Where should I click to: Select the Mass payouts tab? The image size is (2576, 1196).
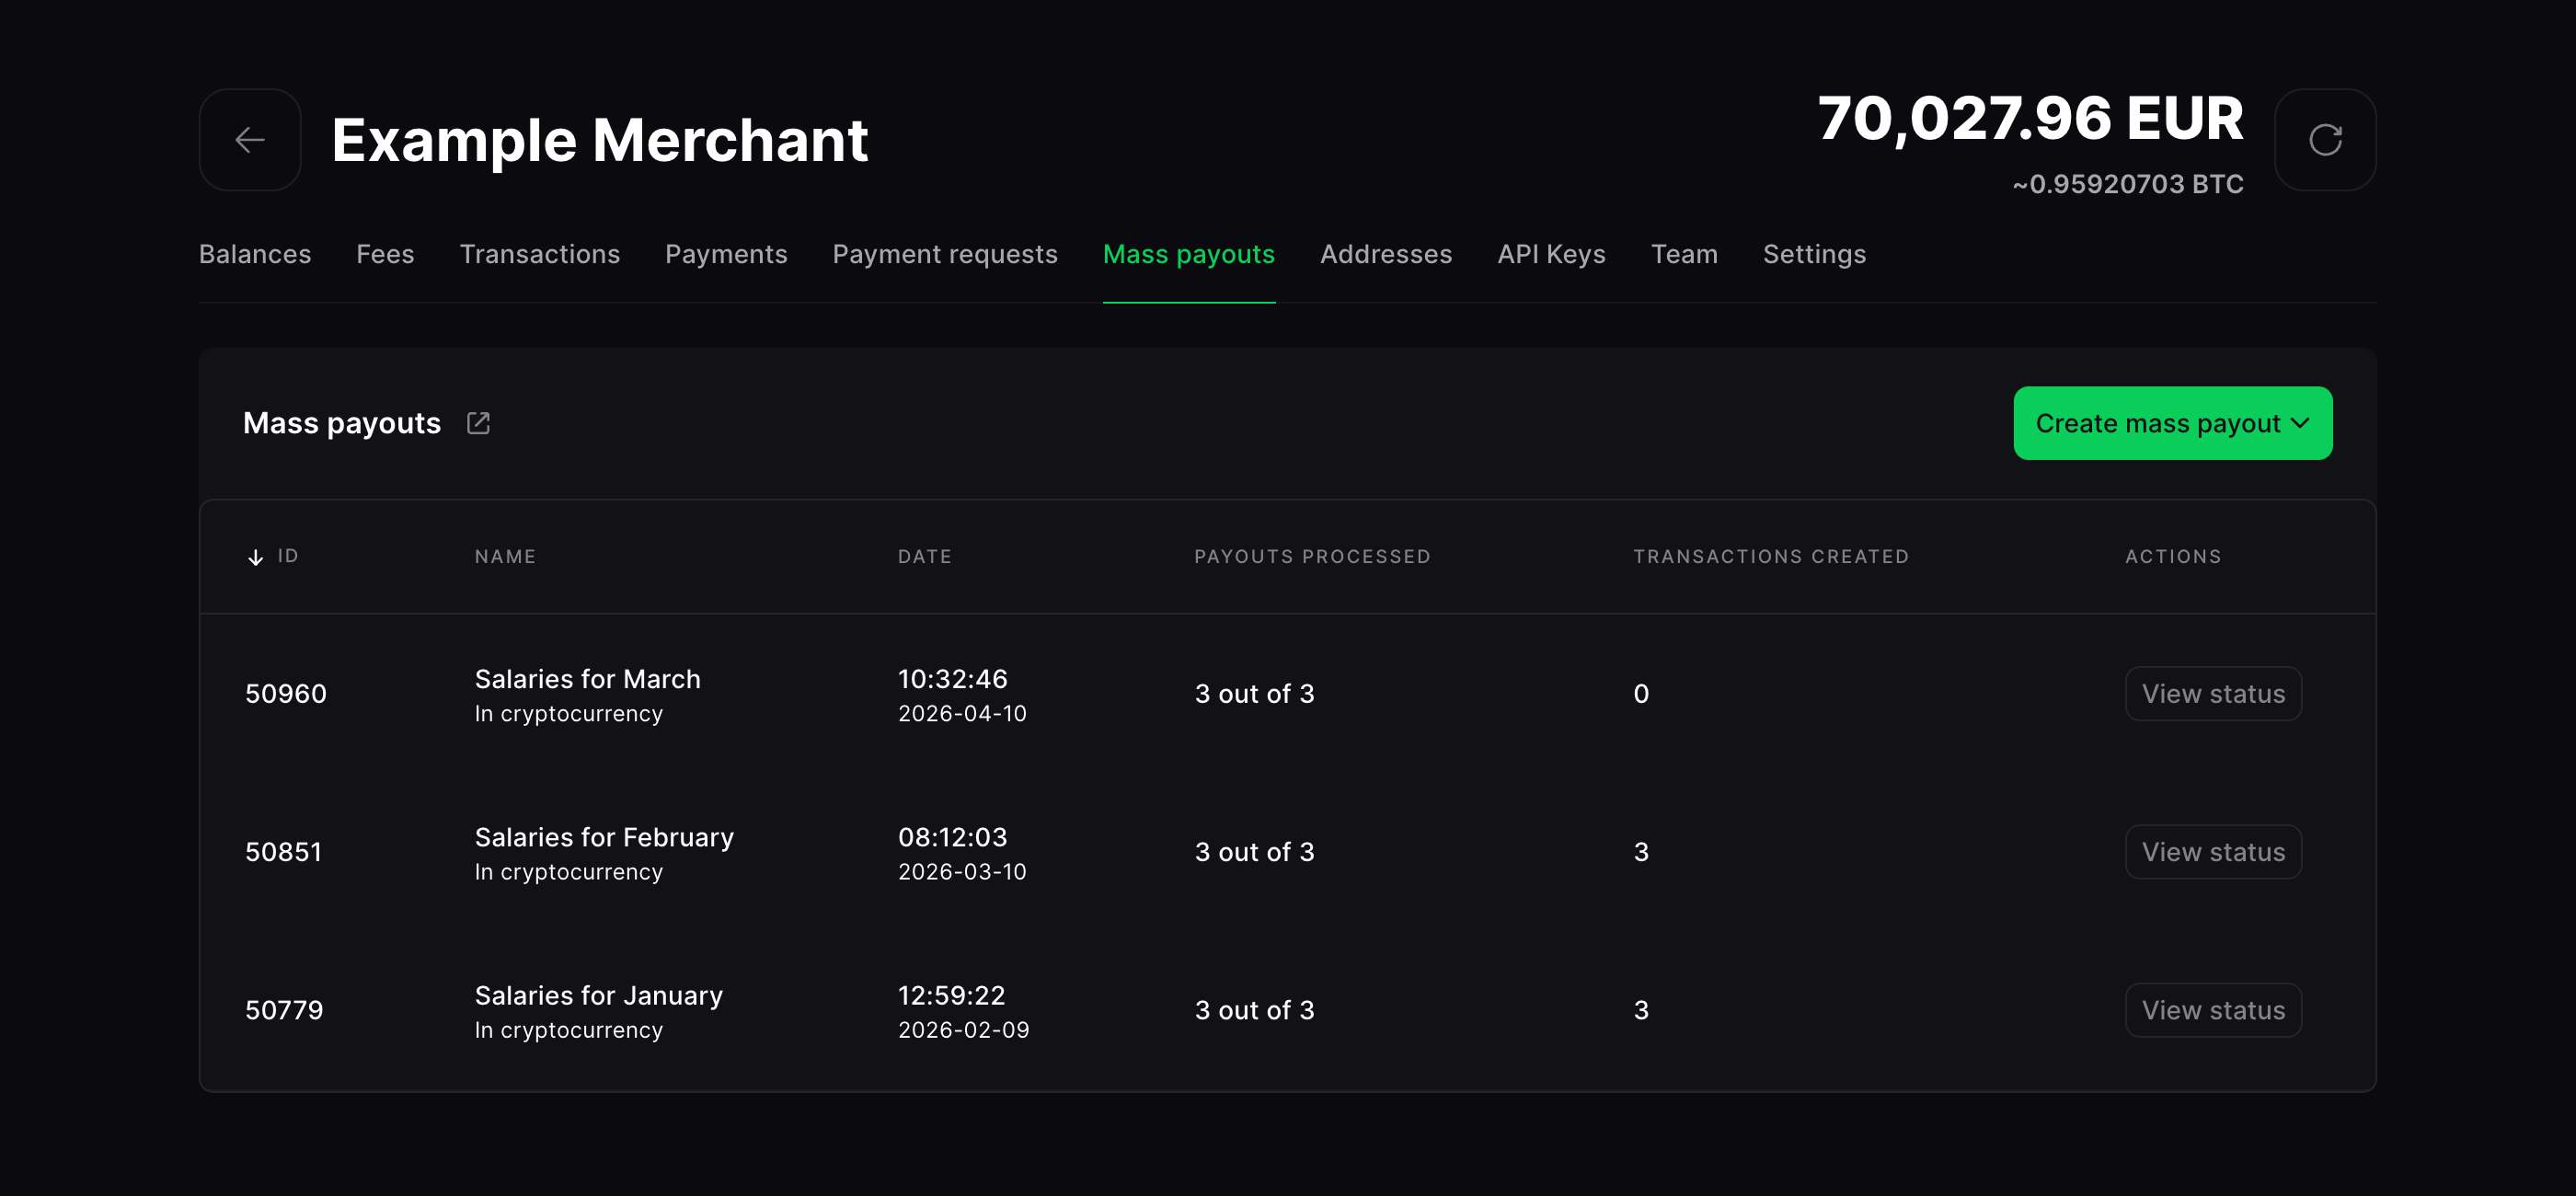coord(1188,254)
